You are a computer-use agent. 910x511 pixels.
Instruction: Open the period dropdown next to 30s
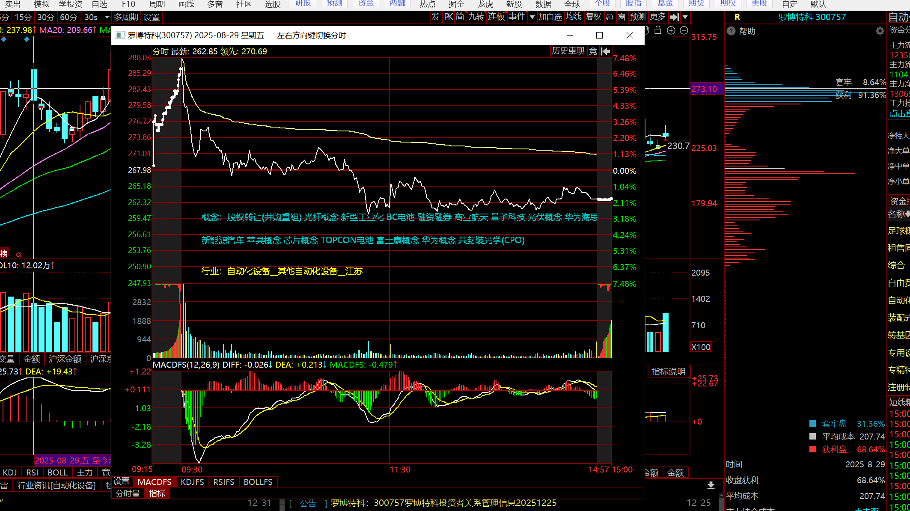click(107, 17)
